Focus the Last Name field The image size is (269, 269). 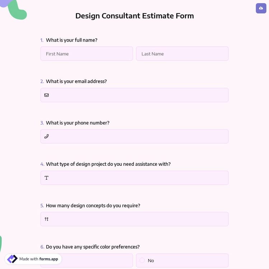[182, 54]
